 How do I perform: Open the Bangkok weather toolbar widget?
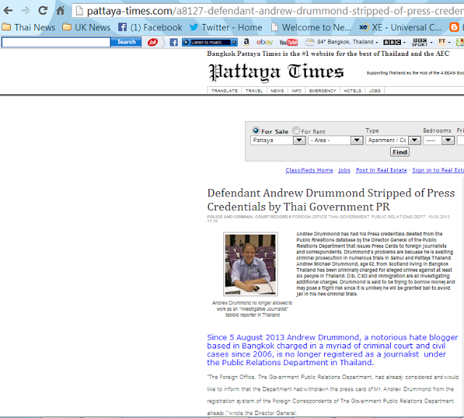341,42
